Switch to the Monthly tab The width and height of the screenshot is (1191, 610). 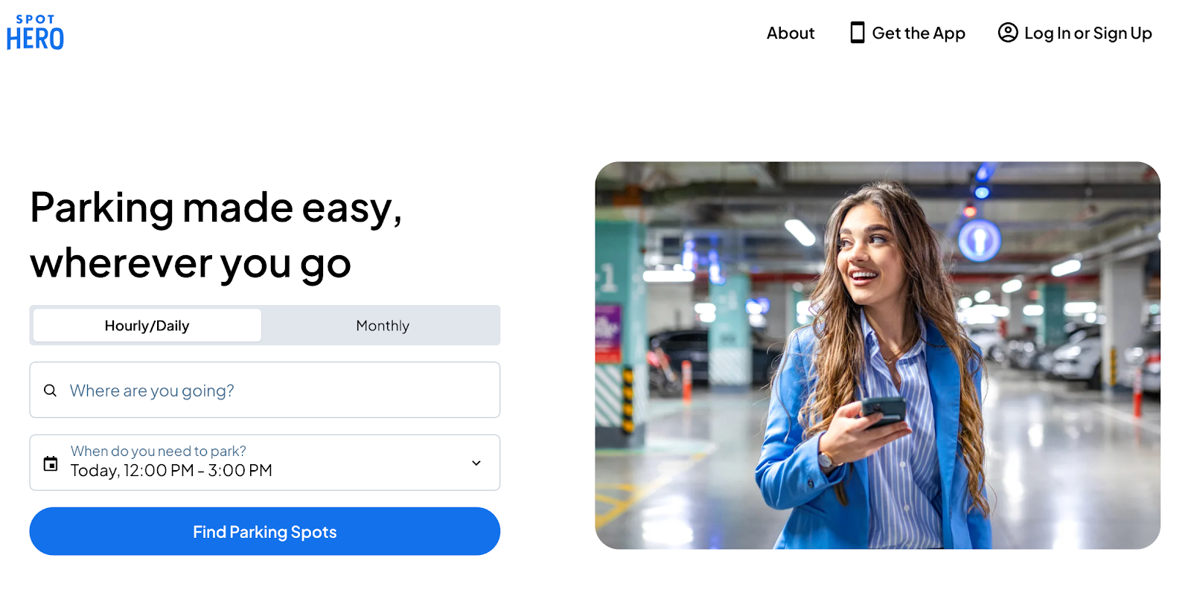tap(383, 325)
